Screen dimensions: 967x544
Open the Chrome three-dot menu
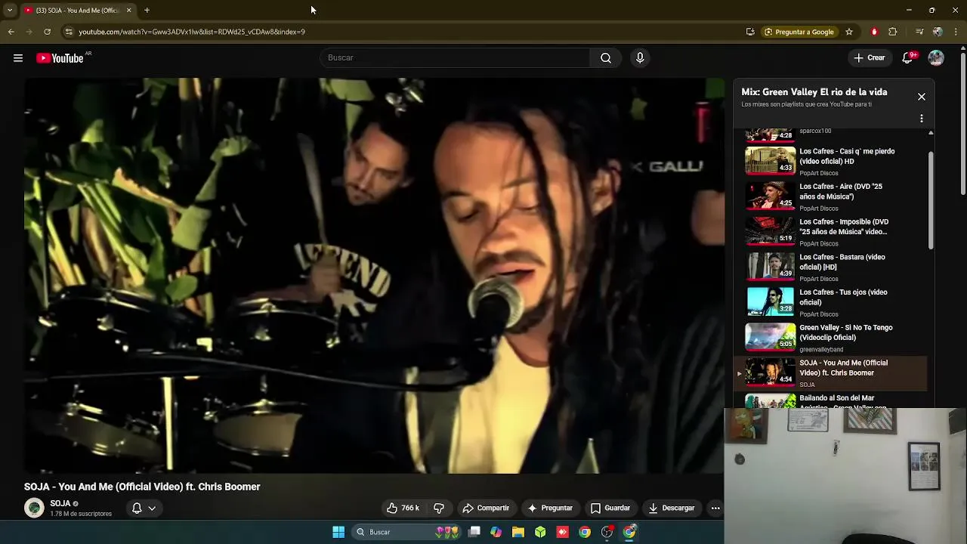(x=956, y=32)
